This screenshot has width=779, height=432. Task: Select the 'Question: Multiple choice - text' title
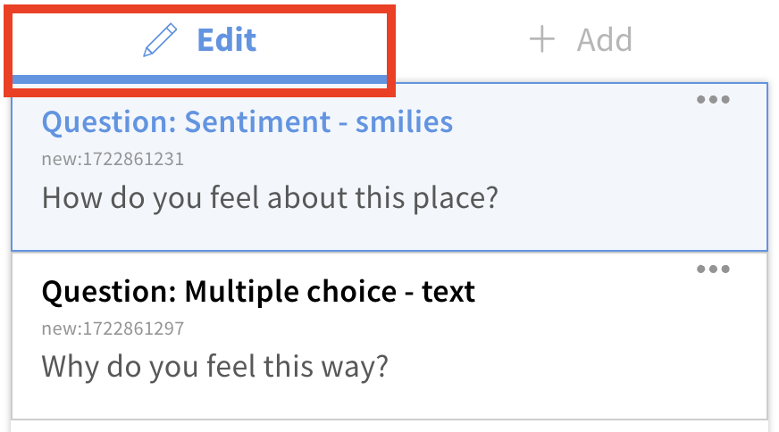click(258, 291)
